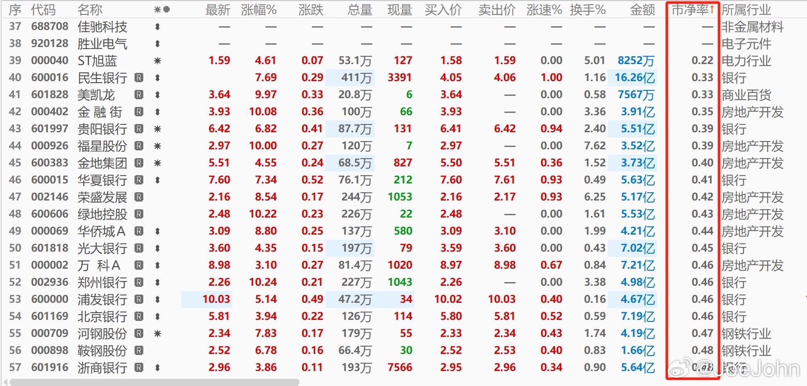The image size is (807, 386).
Task: Click the R badge beside 绿地控股
Action: click(x=139, y=214)
